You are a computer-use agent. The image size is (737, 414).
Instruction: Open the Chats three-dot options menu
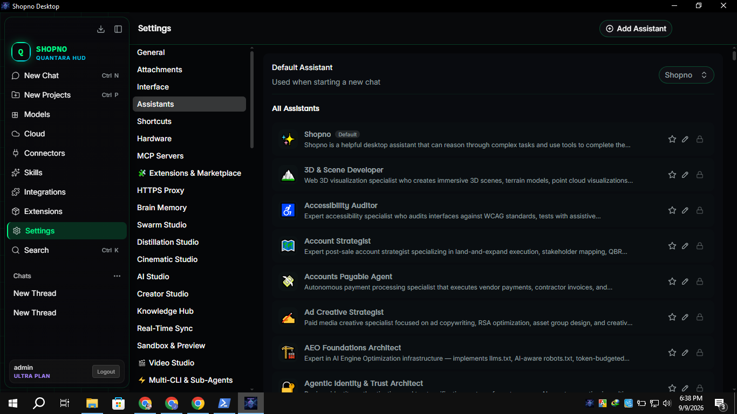[117, 276]
